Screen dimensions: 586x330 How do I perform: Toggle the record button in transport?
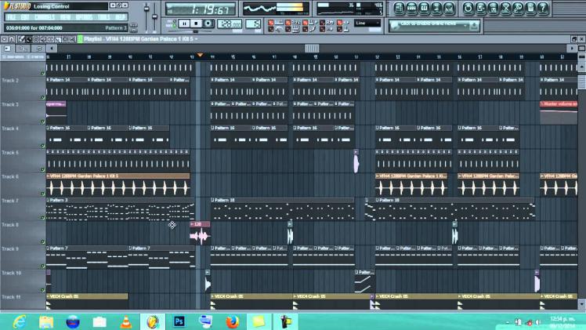[209, 24]
